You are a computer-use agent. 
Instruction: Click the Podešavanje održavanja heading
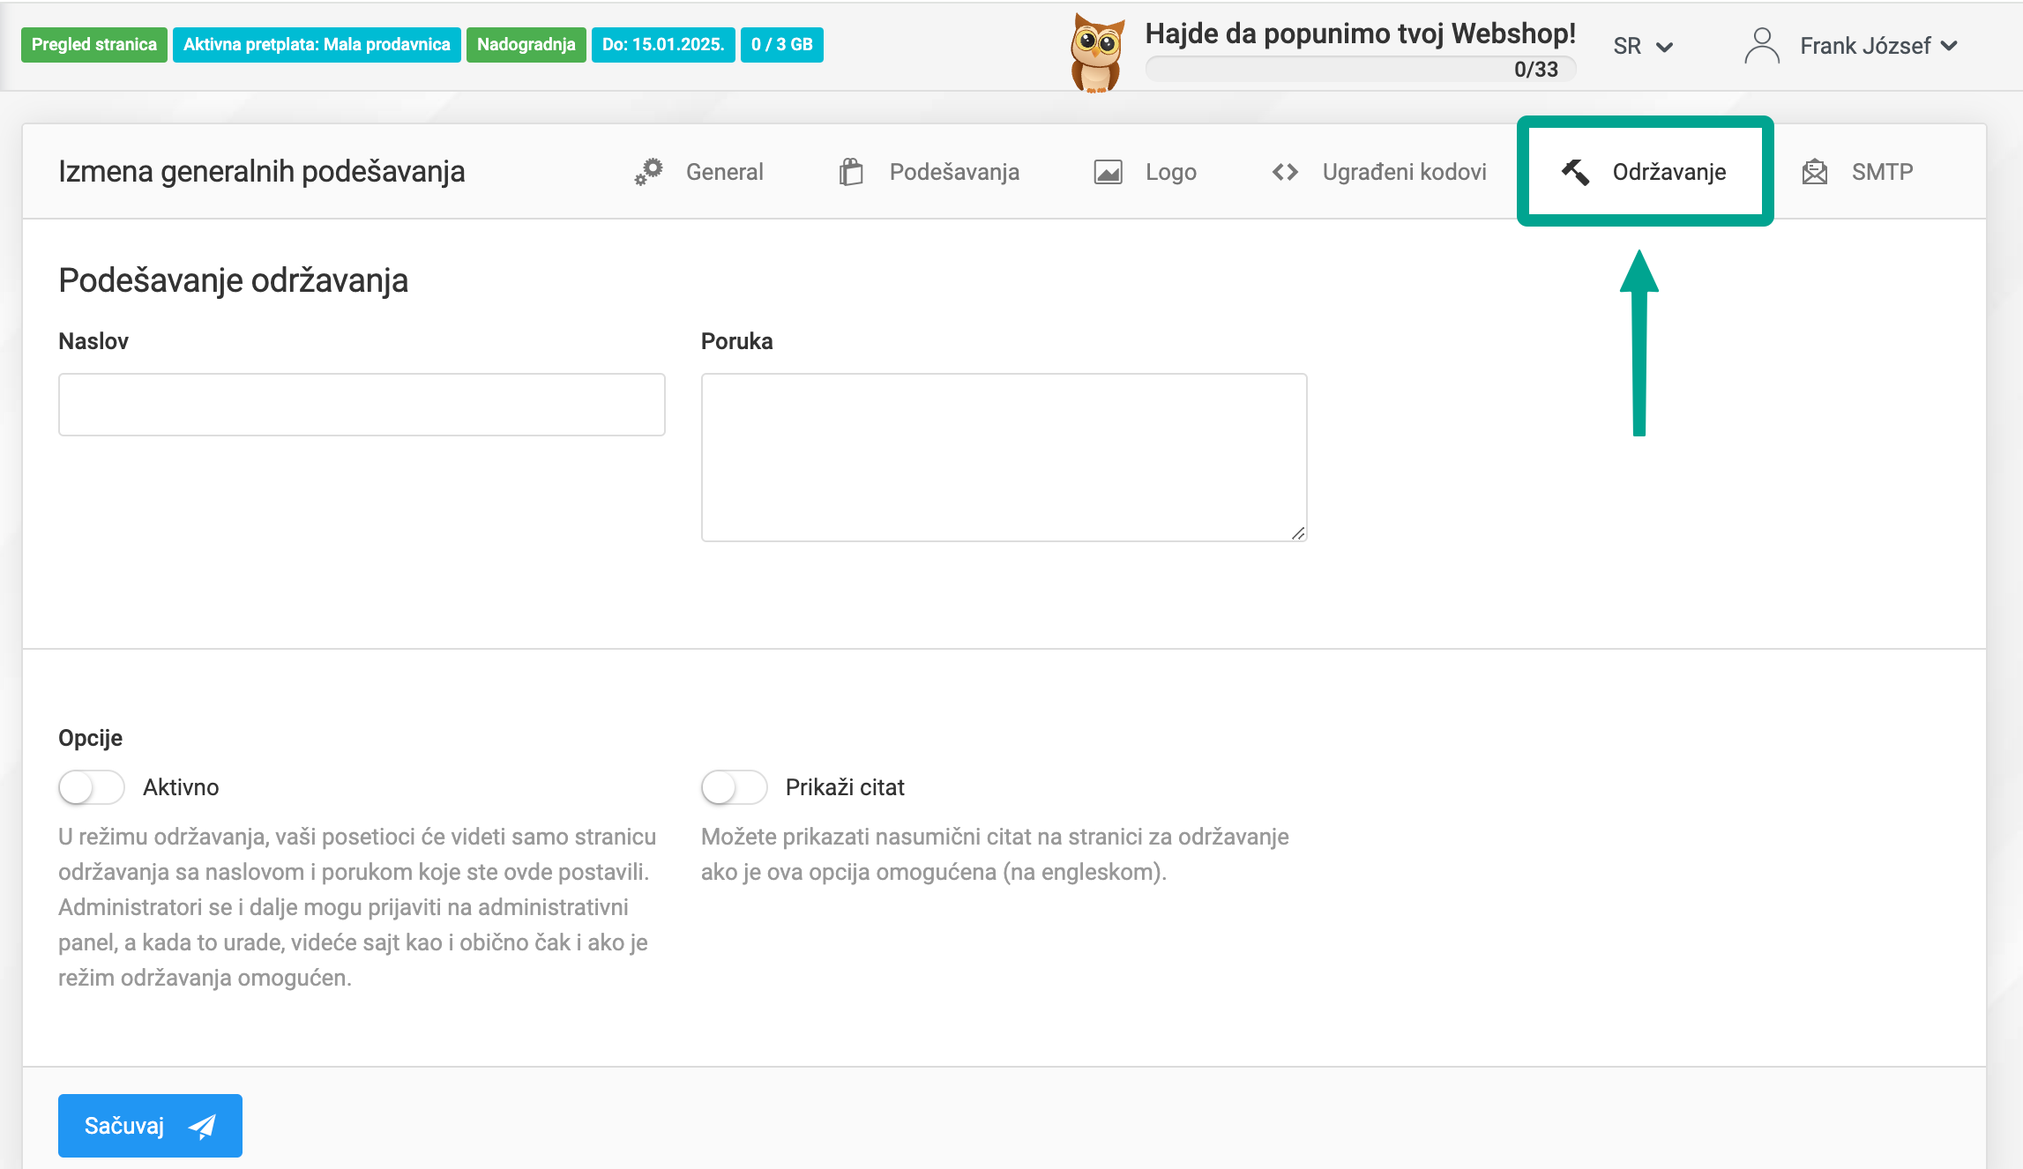[234, 280]
